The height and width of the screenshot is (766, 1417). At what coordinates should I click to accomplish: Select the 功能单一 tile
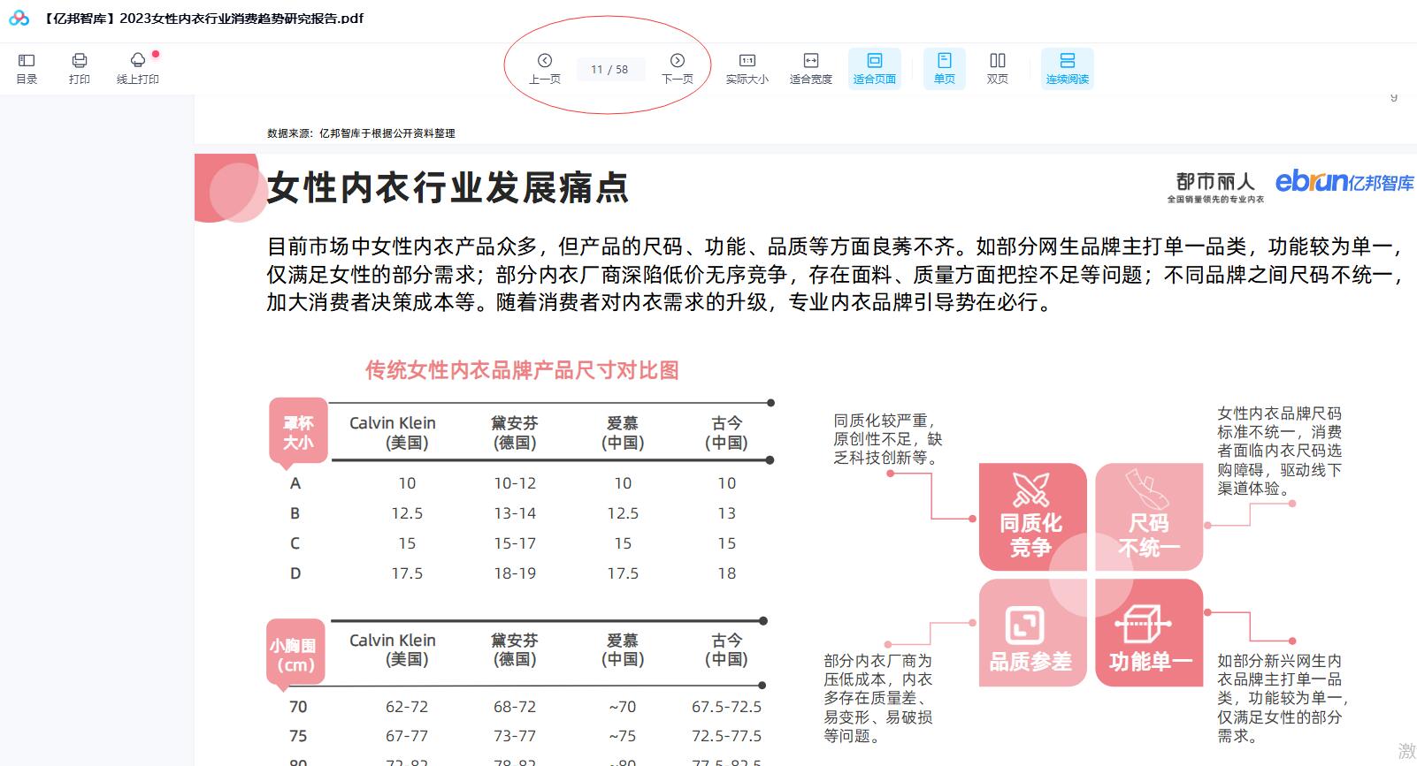[1149, 633]
